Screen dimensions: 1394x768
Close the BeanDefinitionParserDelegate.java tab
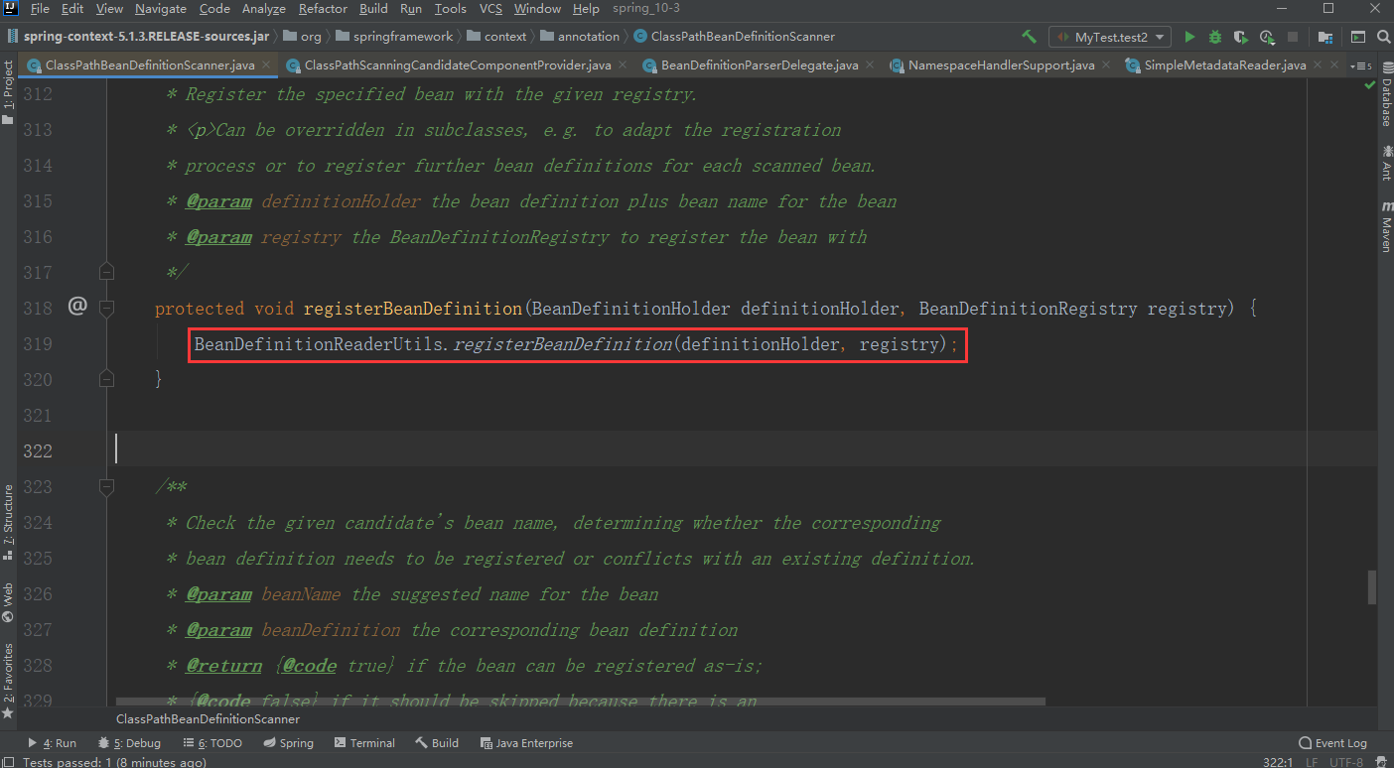(x=869, y=65)
